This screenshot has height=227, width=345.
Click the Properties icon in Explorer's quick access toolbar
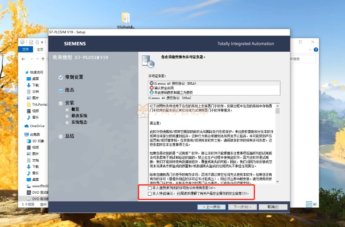pos(31,42)
